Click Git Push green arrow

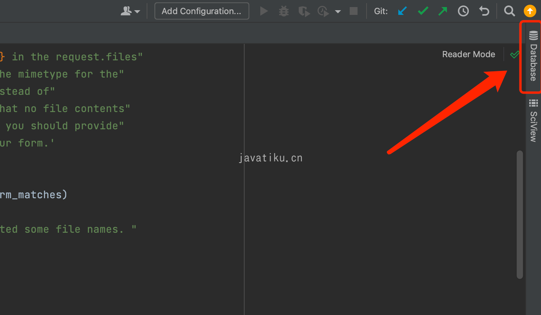(x=443, y=11)
